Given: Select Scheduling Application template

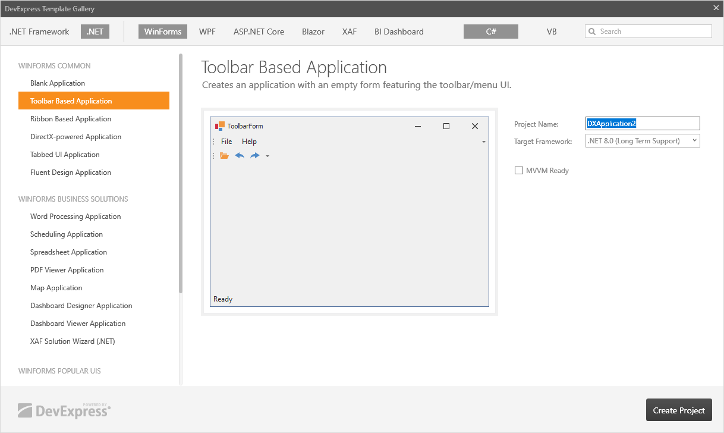Looking at the screenshot, I should [x=94, y=234].
